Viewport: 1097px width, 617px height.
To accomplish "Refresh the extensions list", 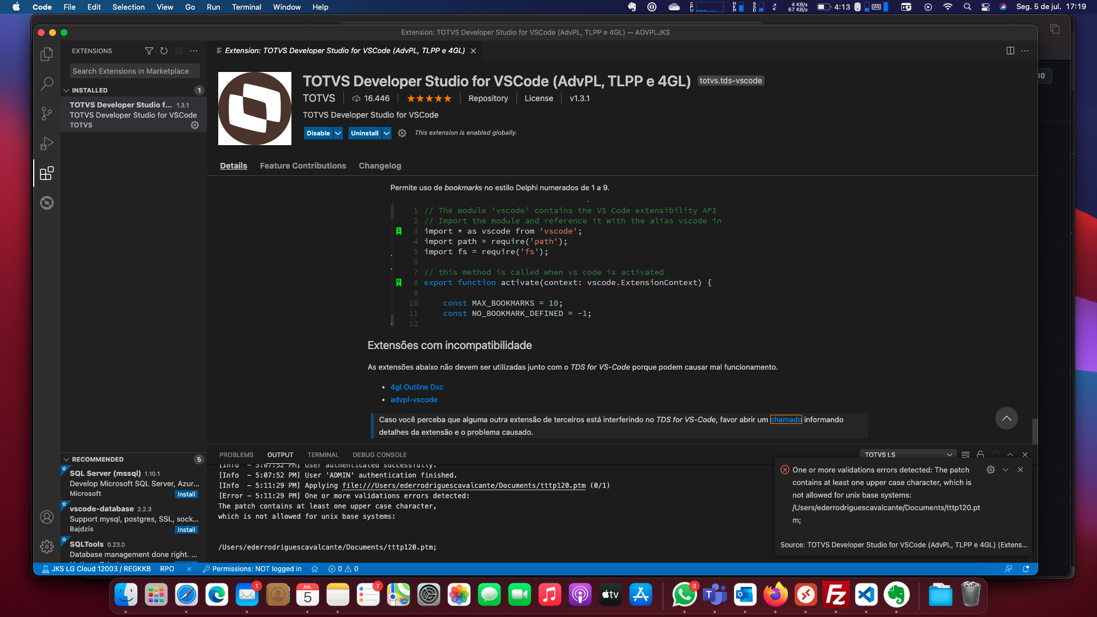I will [164, 51].
